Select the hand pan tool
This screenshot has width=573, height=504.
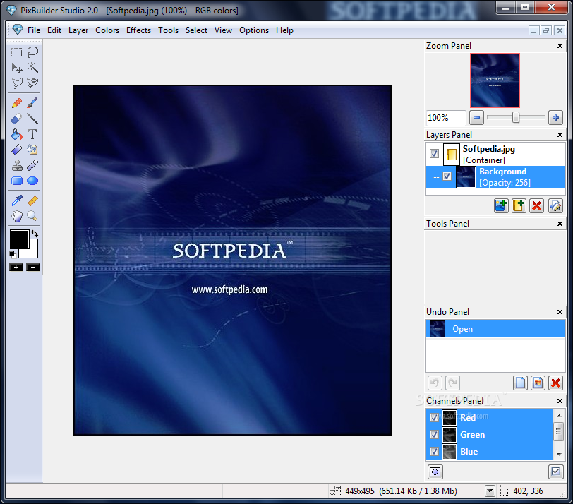16,216
